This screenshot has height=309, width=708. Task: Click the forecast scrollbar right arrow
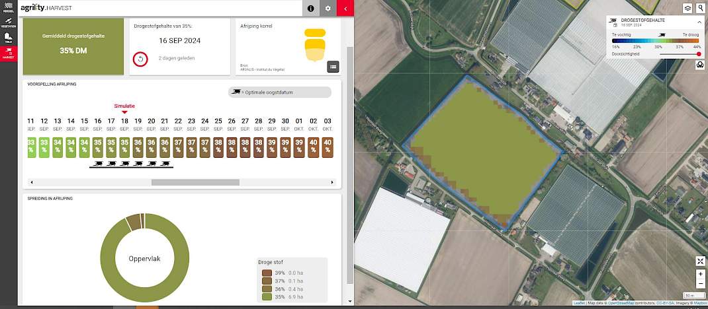click(x=332, y=182)
